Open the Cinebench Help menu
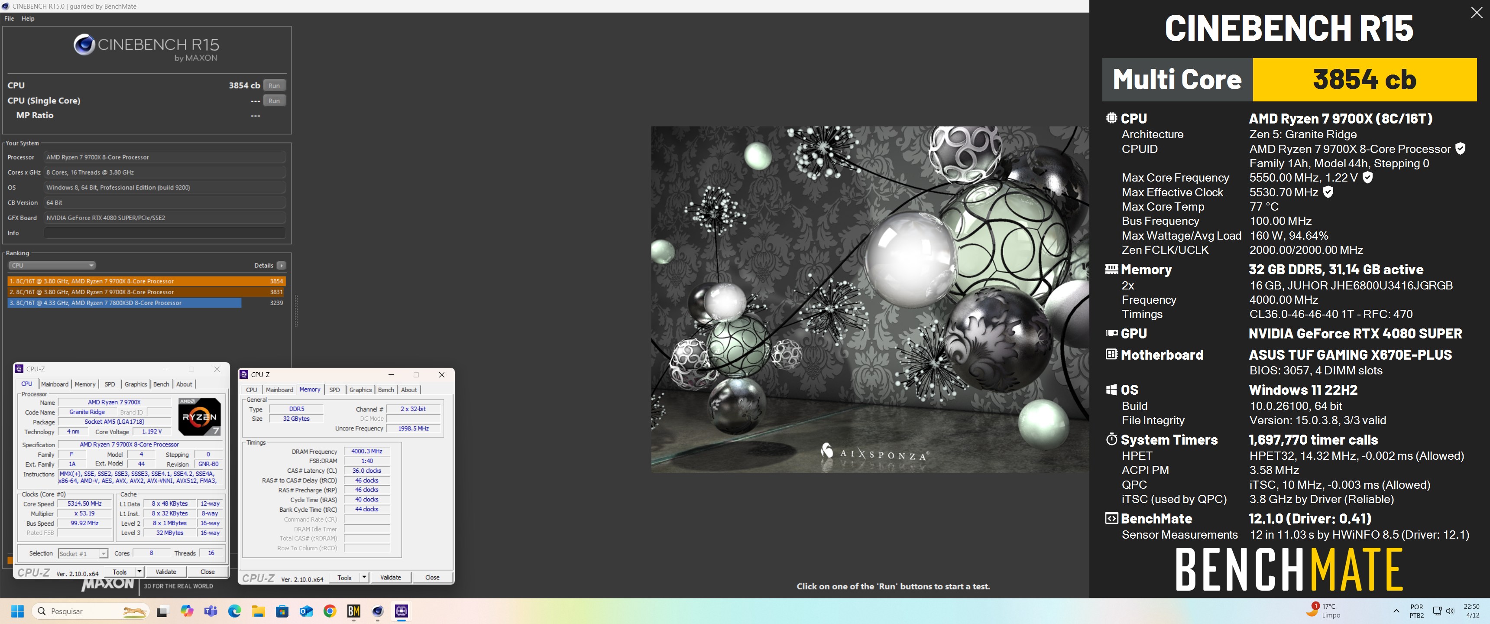The width and height of the screenshot is (1490, 624). pyautogui.click(x=28, y=19)
